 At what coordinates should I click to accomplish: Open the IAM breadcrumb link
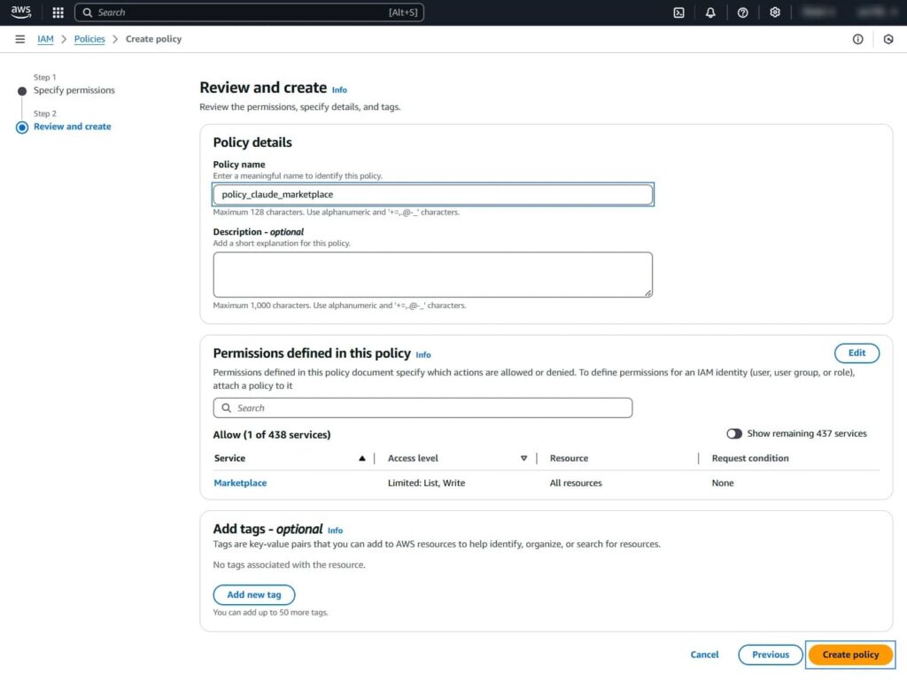45,39
